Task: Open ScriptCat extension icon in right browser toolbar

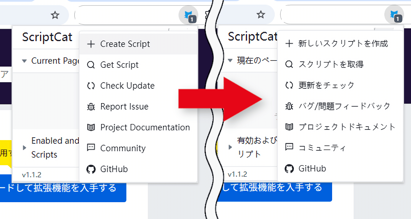Action: click(394, 15)
